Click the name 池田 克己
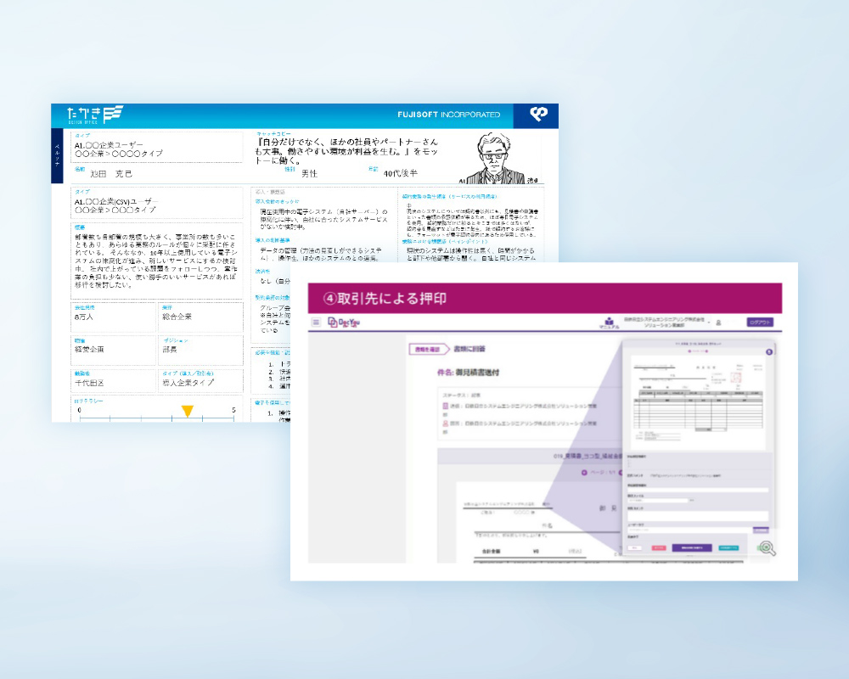 (x=111, y=174)
